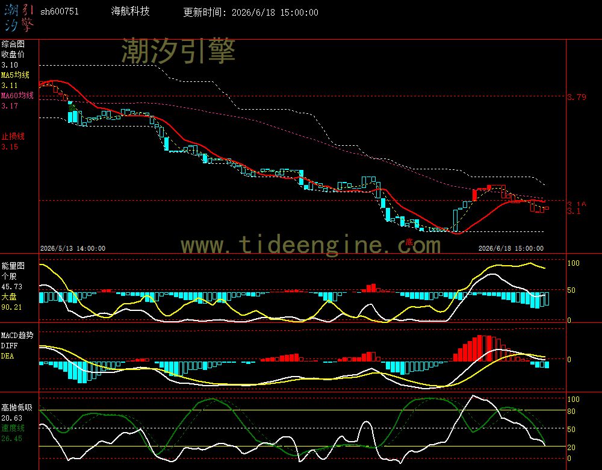The width and height of the screenshot is (602, 470).
Task: Click the 80 axis label of 高抛低吸 chart
Action: [x=571, y=412]
